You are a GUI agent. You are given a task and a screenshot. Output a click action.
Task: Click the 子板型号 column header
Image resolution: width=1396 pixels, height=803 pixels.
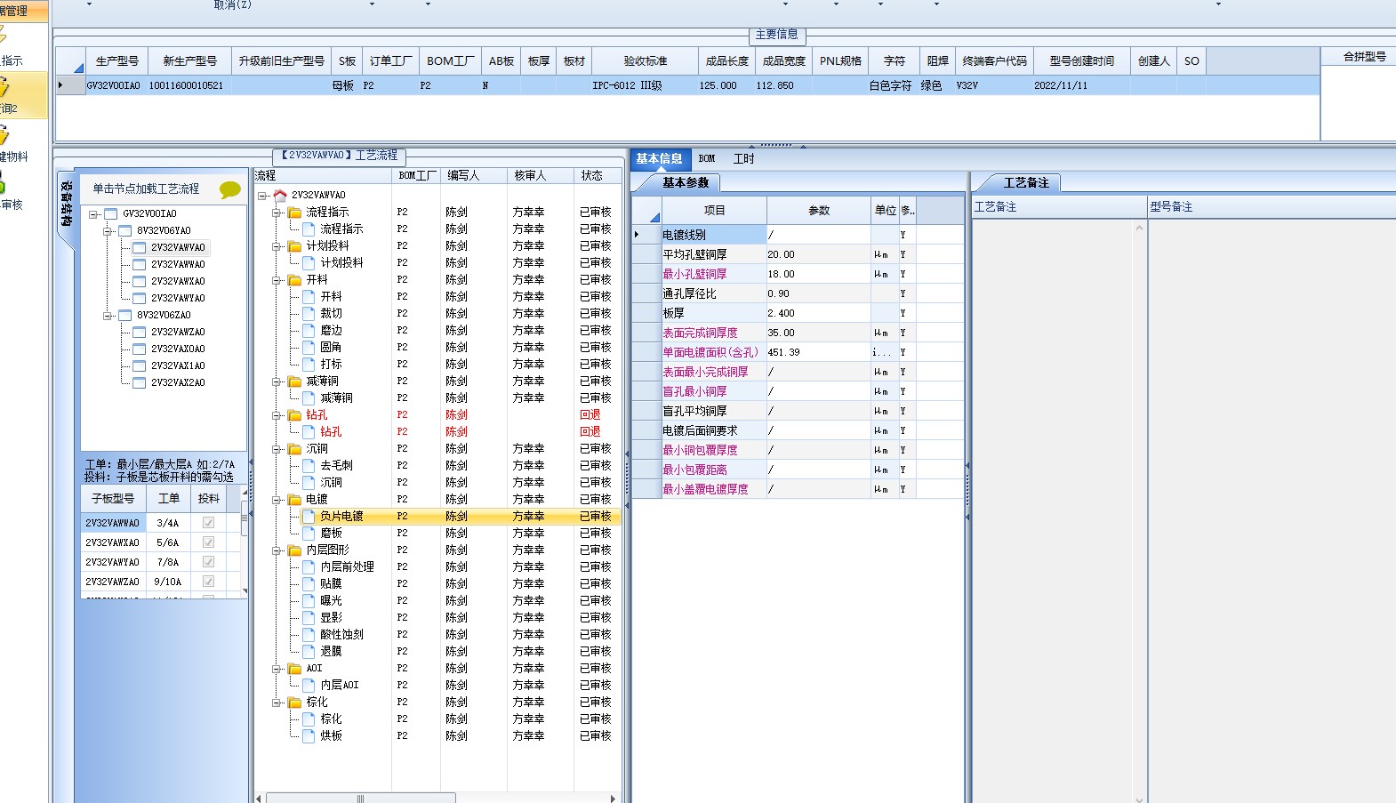[113, 498]
